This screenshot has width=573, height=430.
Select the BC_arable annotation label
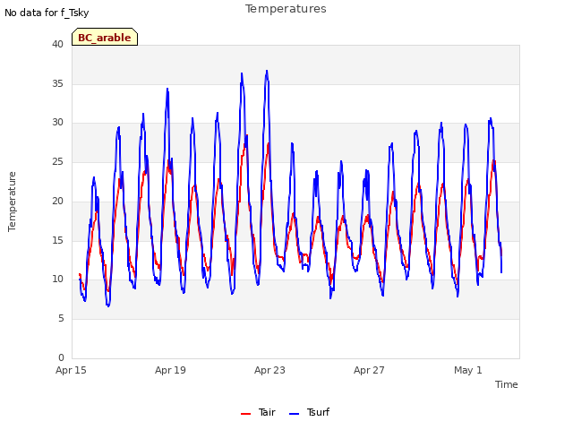click(x=105, y=38)
